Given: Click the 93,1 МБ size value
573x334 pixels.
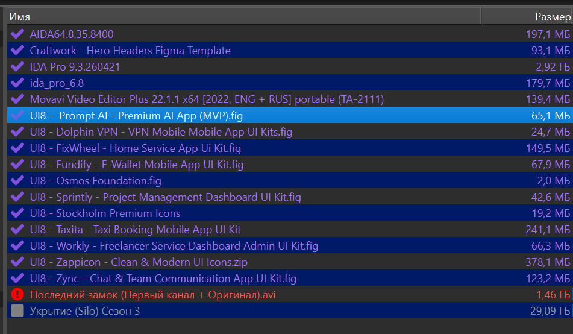Looking at the screenshot, I should coord(551,51).
